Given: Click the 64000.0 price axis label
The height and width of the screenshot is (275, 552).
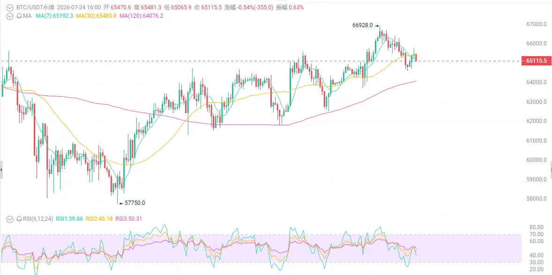Looking at the screenshot, I should (537, 82).
